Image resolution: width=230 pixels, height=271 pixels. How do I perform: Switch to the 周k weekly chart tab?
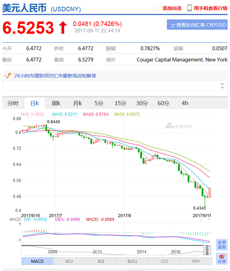pyautogui.click(x=56, y=103)
